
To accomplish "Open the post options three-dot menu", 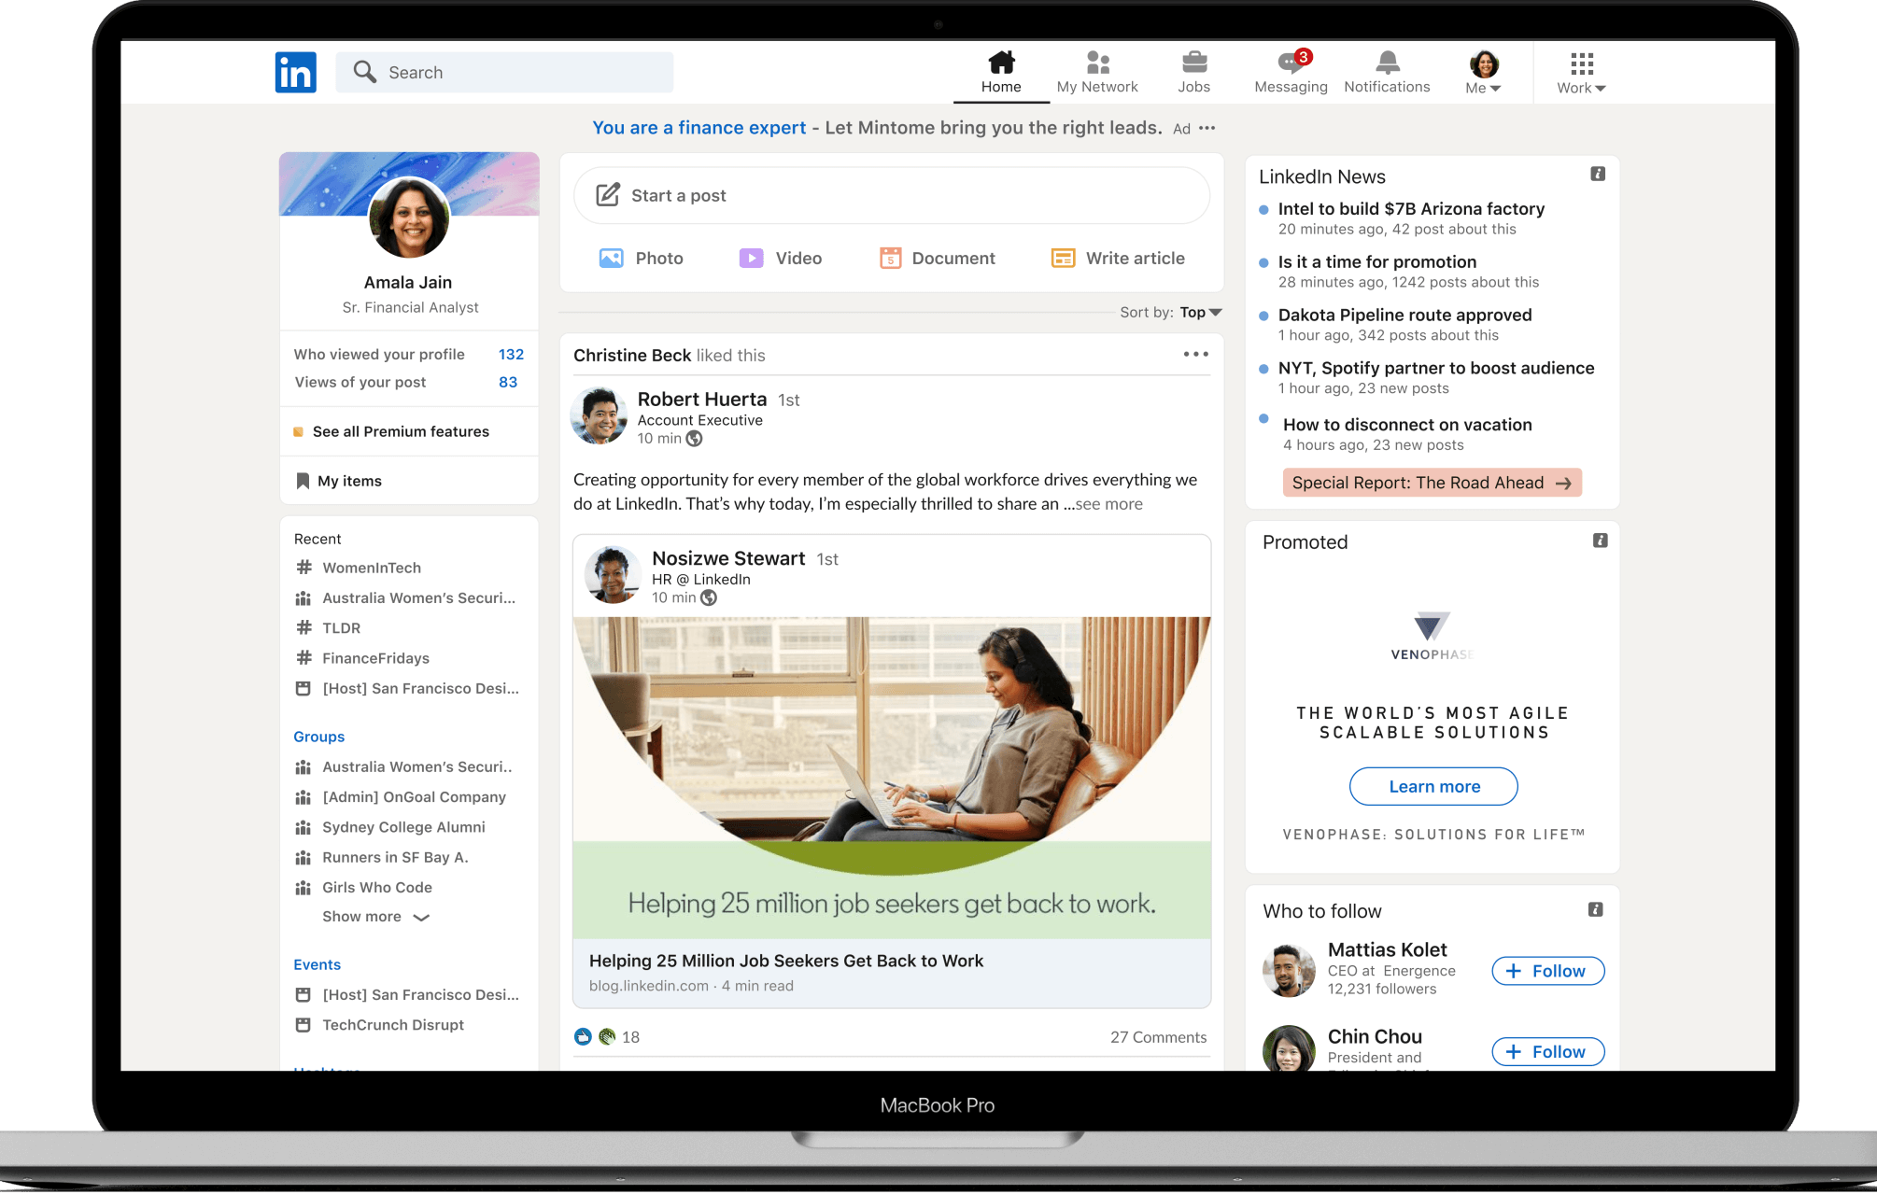I will click(1195, 354).
